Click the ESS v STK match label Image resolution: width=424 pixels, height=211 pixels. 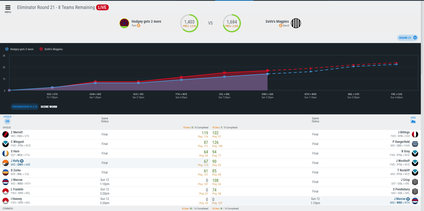pos(52,94)
